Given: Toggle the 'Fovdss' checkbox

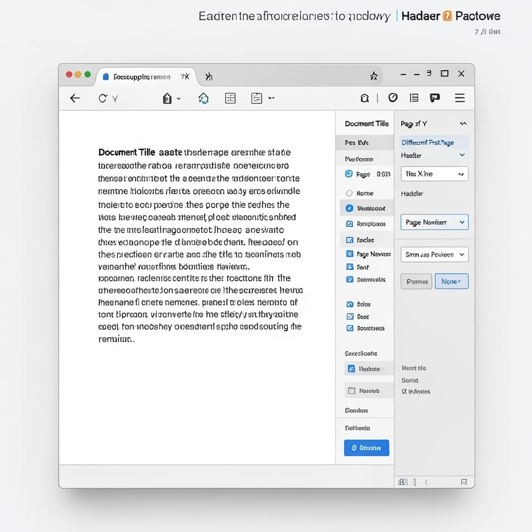Looking at the screenshot, I should point(350,240).
